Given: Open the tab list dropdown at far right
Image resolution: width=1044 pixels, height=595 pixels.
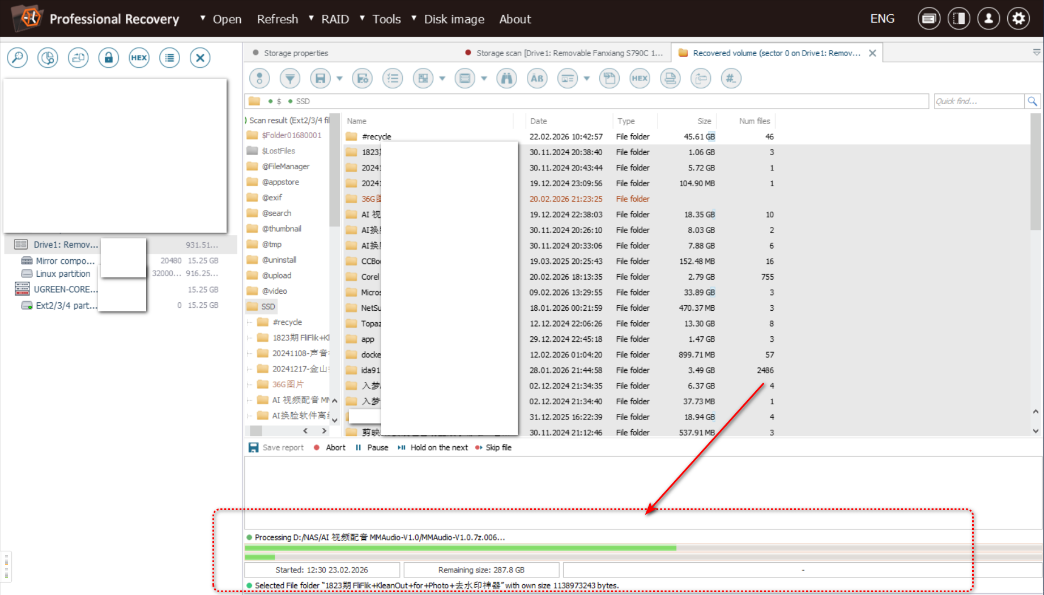Looking at the screenshot, I should [x=1036, y=52].
